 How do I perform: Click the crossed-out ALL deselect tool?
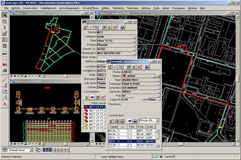(x=5, y=64)
